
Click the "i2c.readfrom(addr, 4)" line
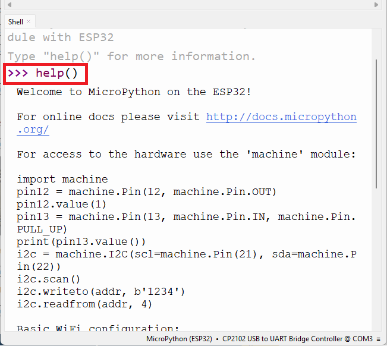84,304
